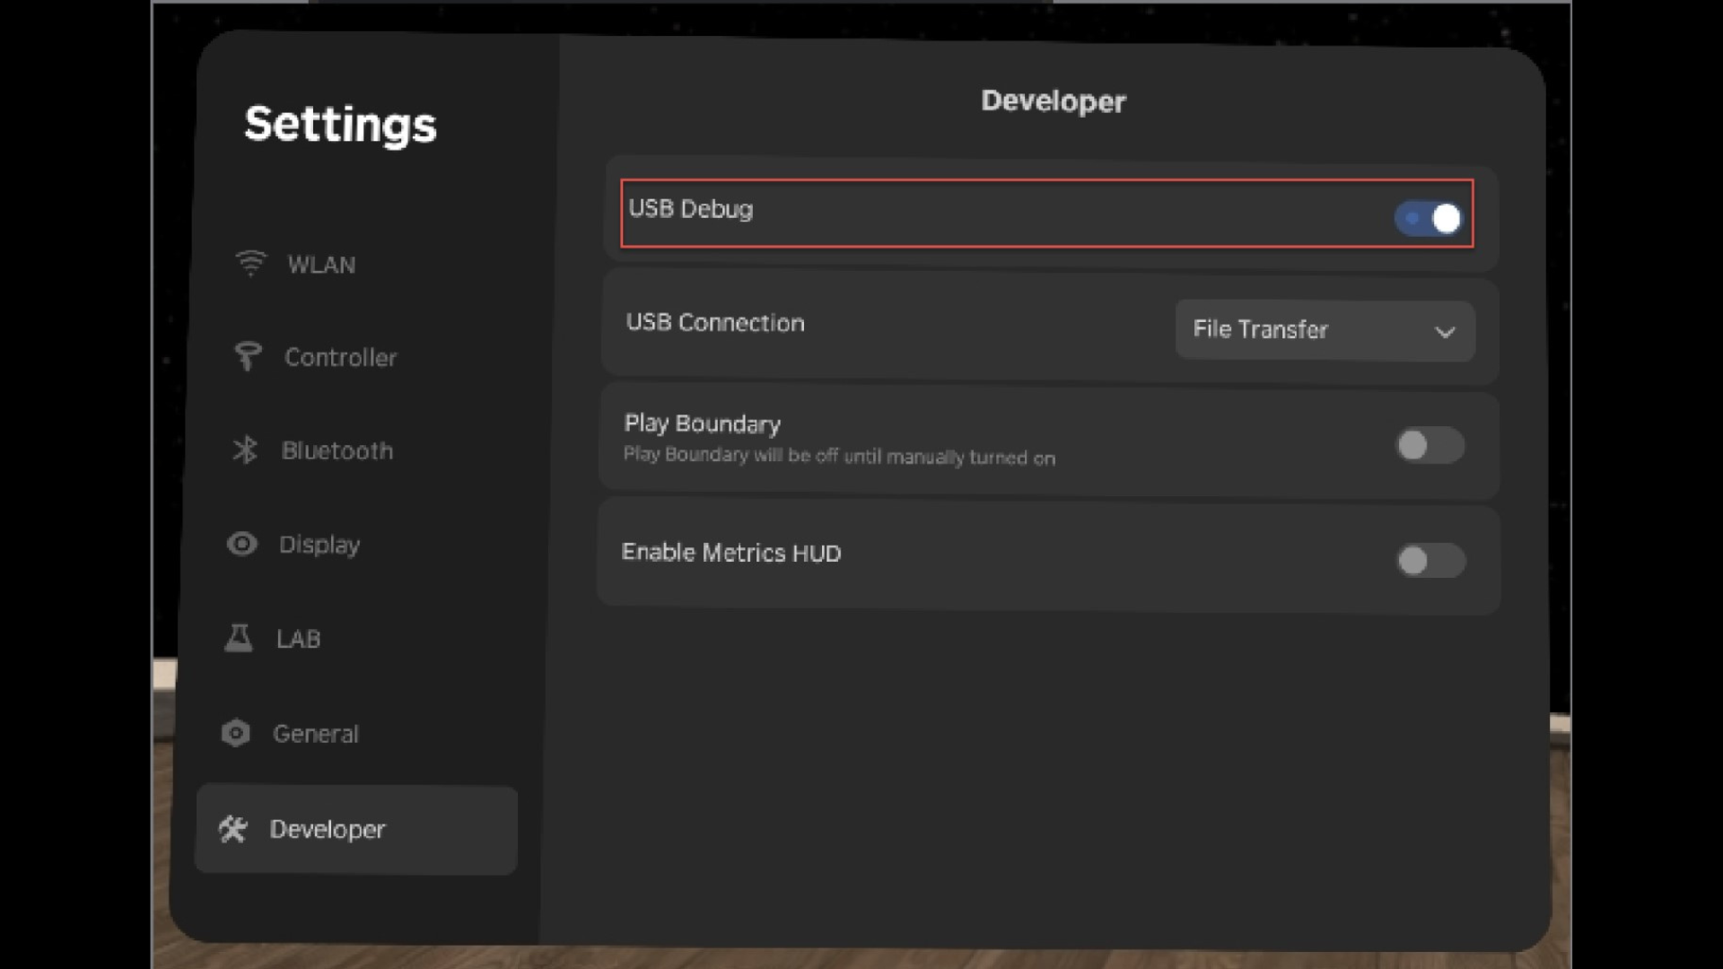Click the Enable Metrics HUD row label
Viewport: 1723px width, 969px height.
tap(730, 553)
